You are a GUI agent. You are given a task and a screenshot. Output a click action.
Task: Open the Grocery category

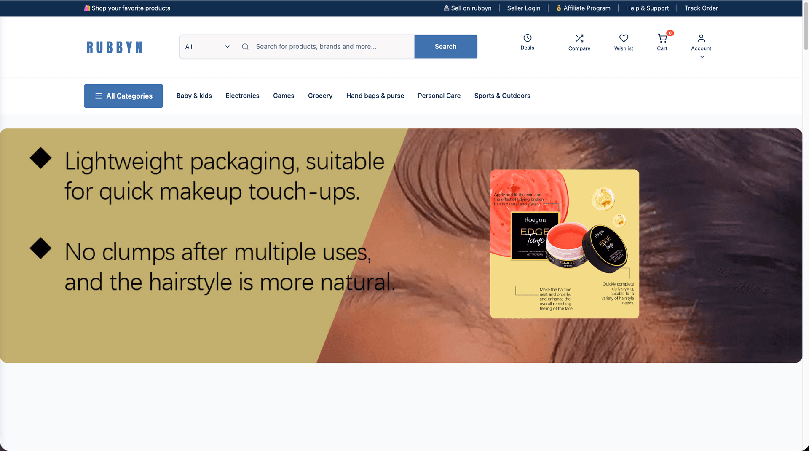tap(320, 96)
